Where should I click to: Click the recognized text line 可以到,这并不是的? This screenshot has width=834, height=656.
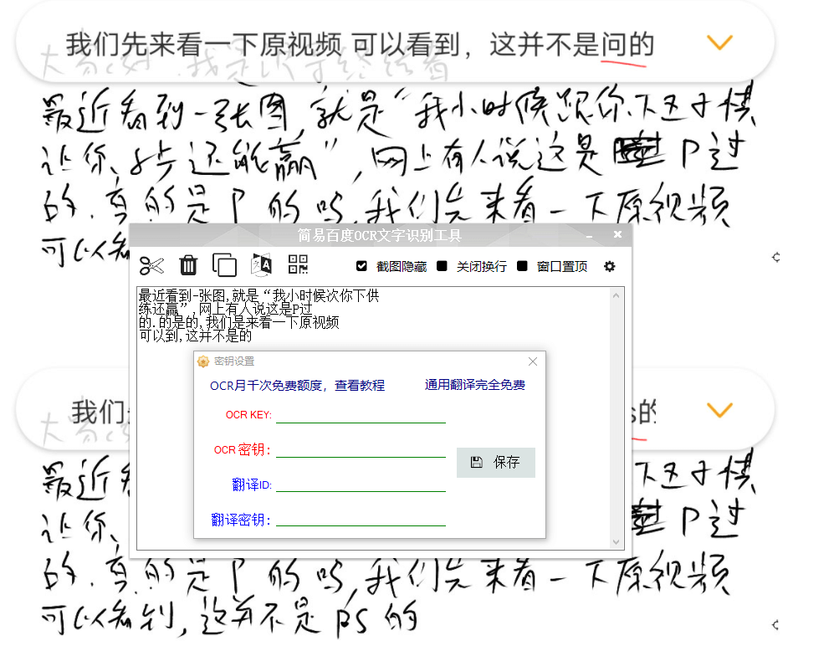coord(195,336)
